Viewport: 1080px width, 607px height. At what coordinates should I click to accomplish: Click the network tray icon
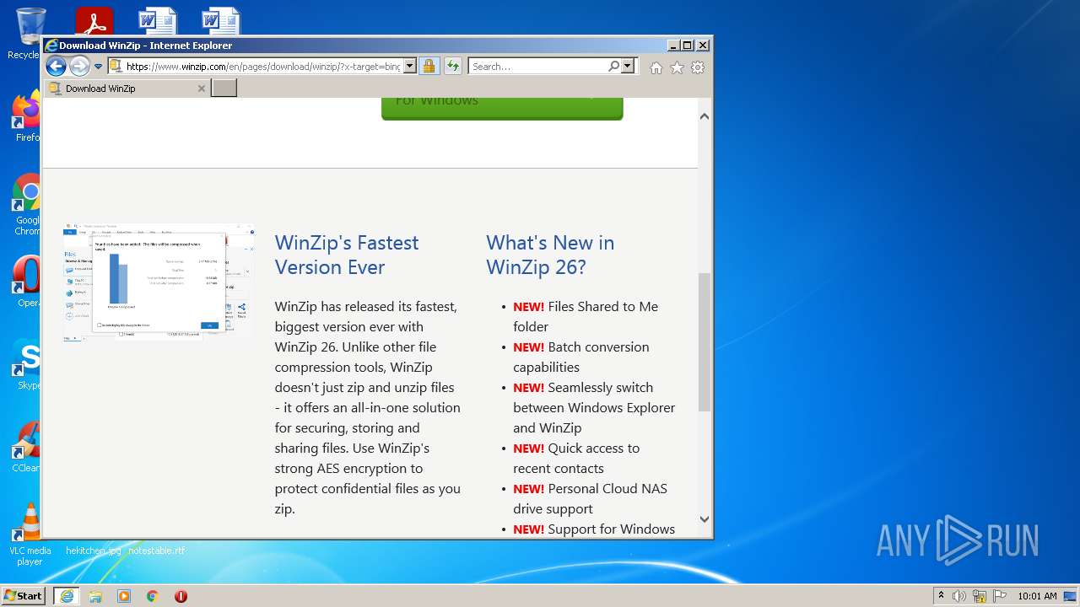[980, 596]
